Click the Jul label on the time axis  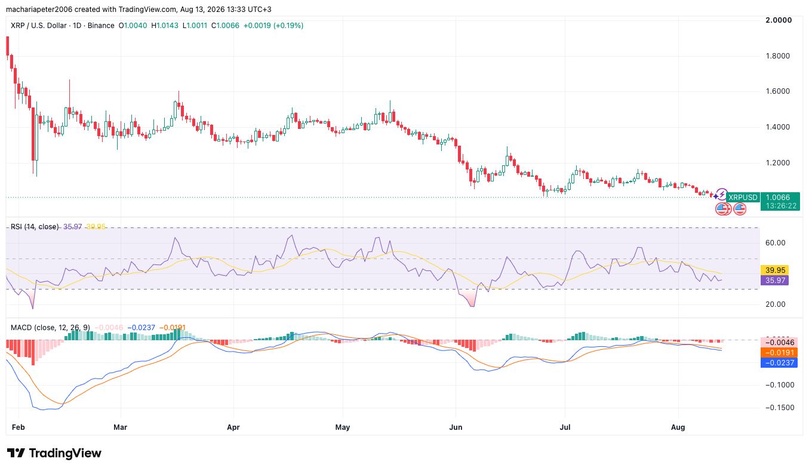pos(565,427)
